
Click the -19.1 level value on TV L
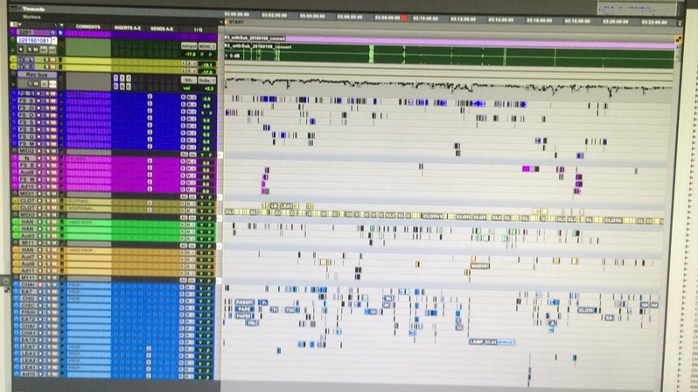pos(207,65)
